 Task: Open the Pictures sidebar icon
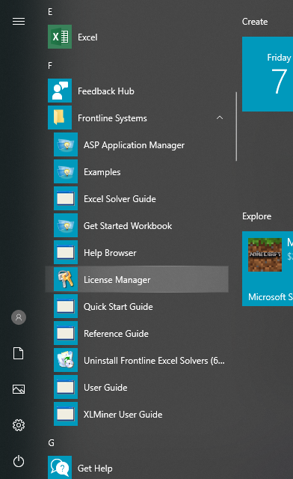(x=19, y=389)
